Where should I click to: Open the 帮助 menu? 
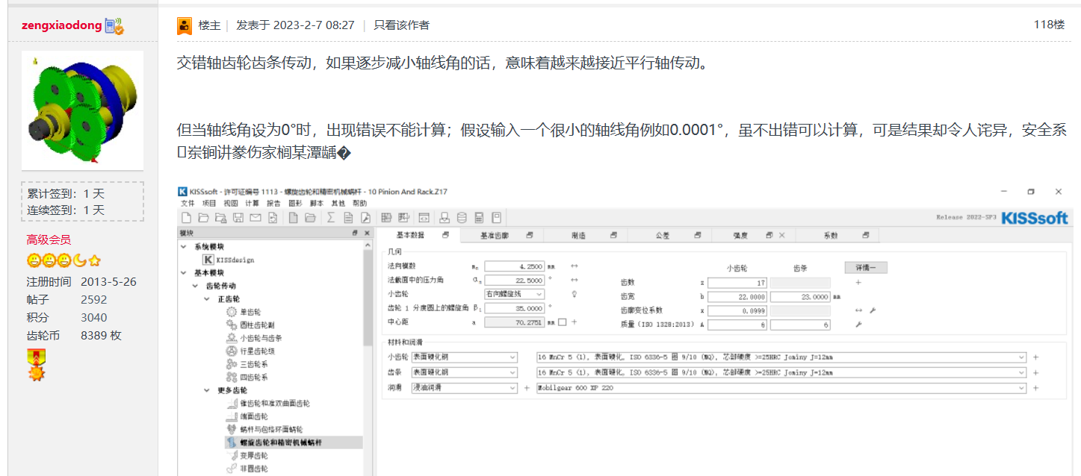coord(360,204)
